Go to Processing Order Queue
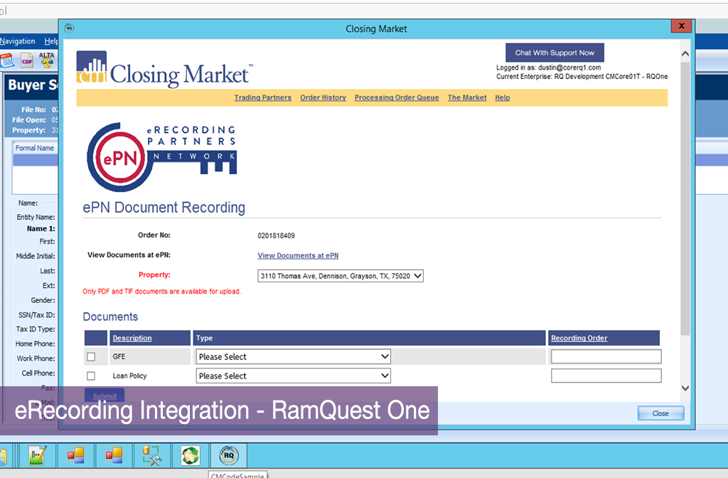 pos(397,97)
